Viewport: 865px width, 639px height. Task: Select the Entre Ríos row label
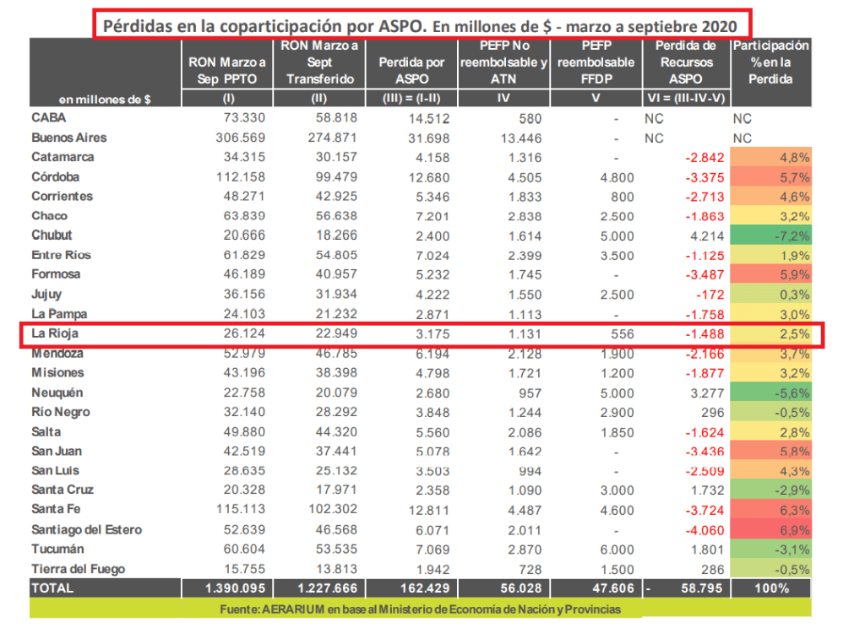(61, 255)
